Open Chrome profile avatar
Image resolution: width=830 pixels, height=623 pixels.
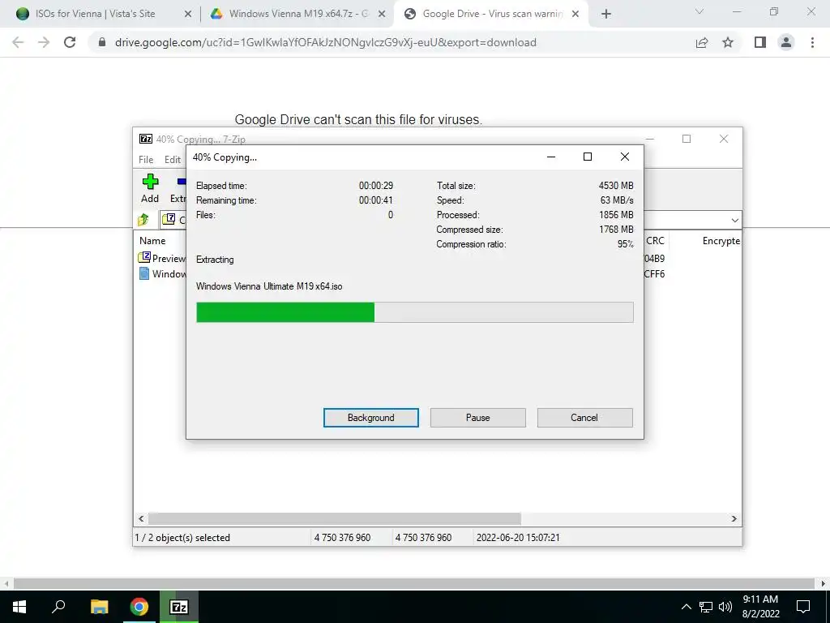(786, 42)
